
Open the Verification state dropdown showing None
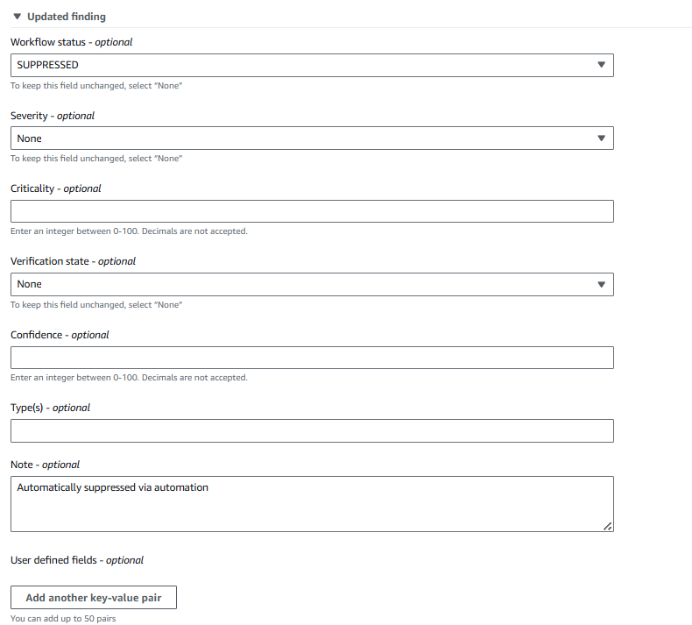[298, 284]
